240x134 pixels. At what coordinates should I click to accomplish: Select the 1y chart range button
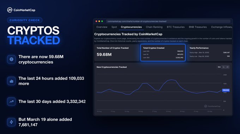[x=224, y=67]
